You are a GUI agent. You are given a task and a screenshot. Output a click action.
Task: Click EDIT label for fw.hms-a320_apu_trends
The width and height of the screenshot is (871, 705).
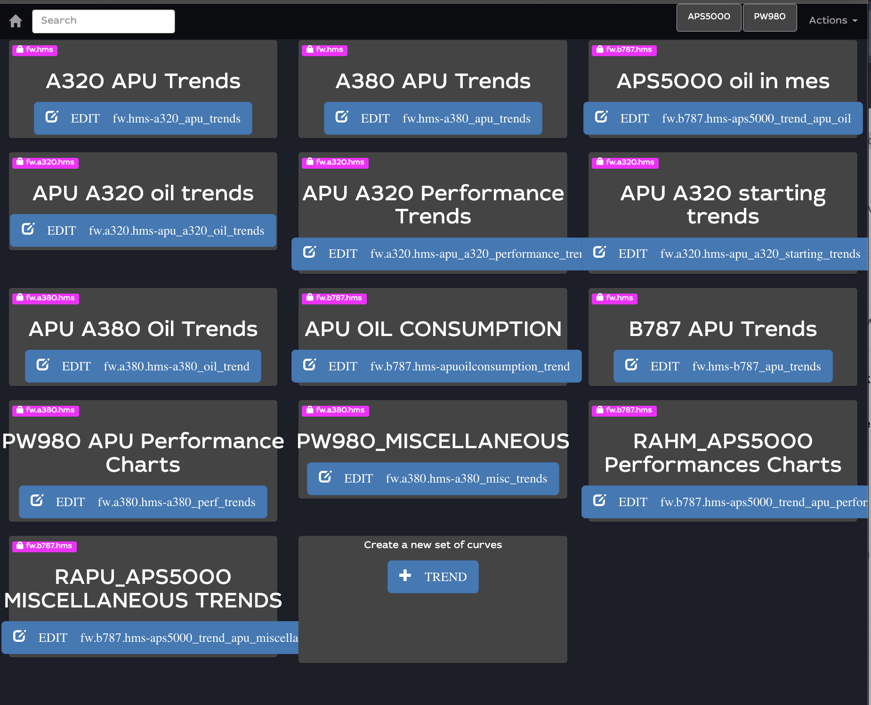tap(85, 118)
